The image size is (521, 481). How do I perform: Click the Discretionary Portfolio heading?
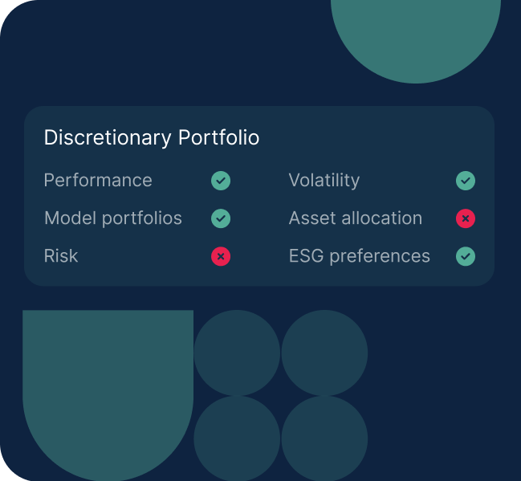pyautogui.click(x=152, y=137)
